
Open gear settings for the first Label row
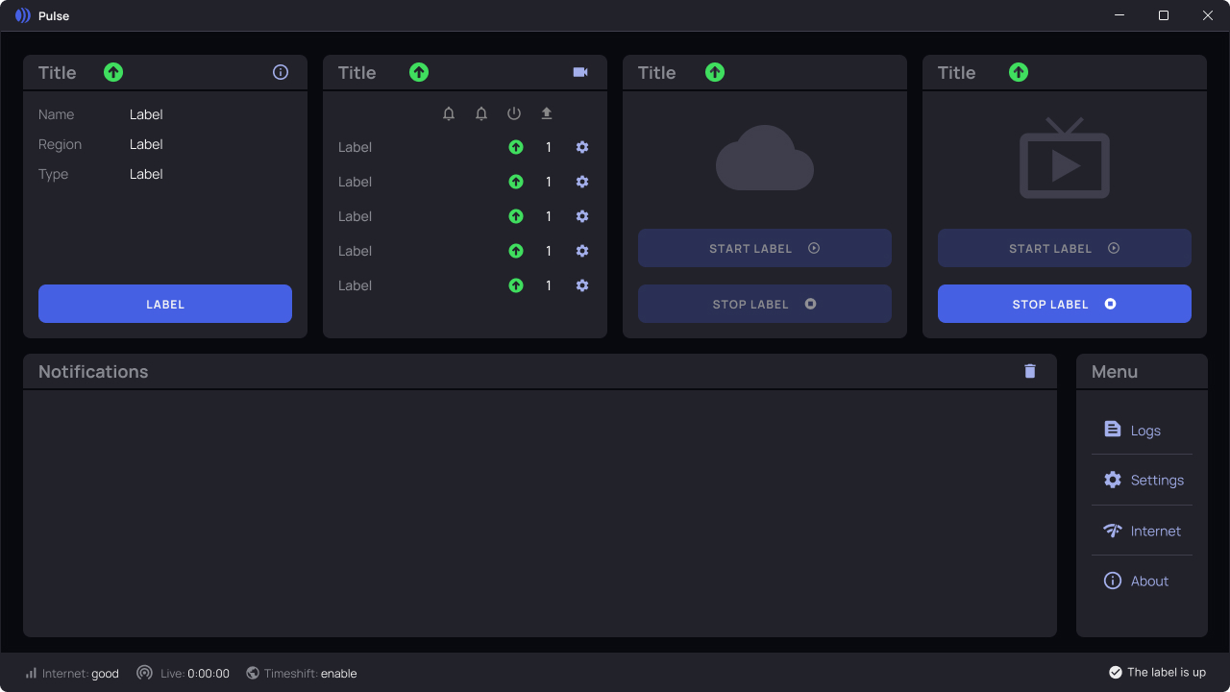click(582, 147)
